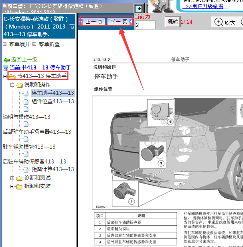Open 后部驻车助手扬声器413—13 entry
Screen dimensions: 243x247
point(37,132)
